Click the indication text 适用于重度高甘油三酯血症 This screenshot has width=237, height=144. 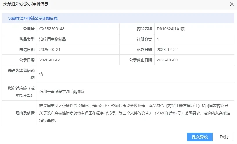pos(62,92)
